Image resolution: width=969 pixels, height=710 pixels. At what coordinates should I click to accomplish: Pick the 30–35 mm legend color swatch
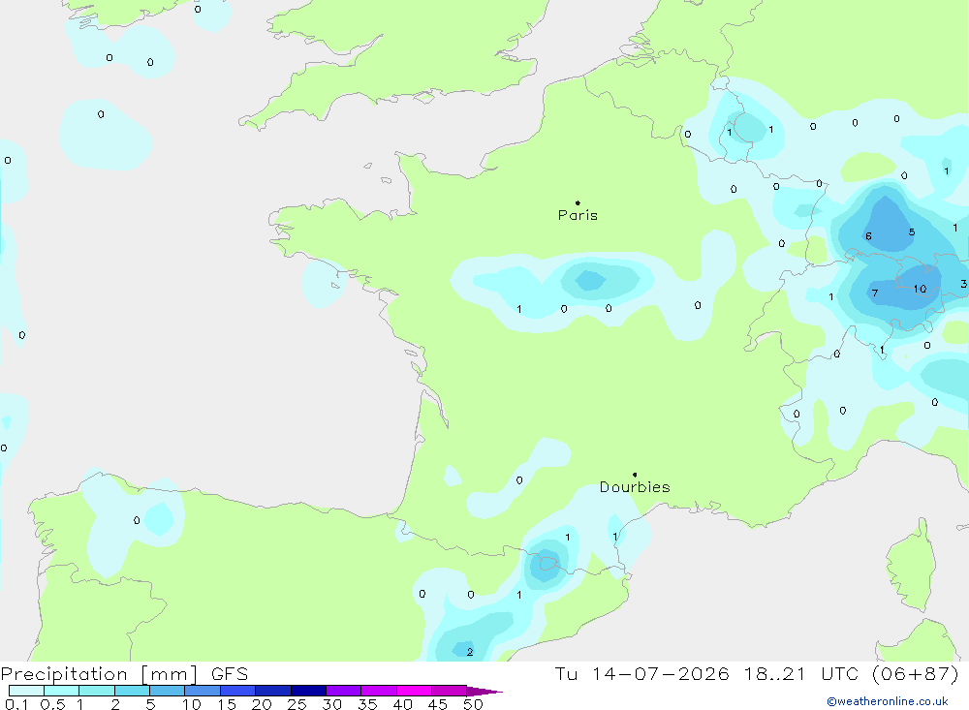point(344,691)
